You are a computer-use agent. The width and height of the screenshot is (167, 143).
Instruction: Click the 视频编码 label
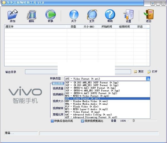58,94
